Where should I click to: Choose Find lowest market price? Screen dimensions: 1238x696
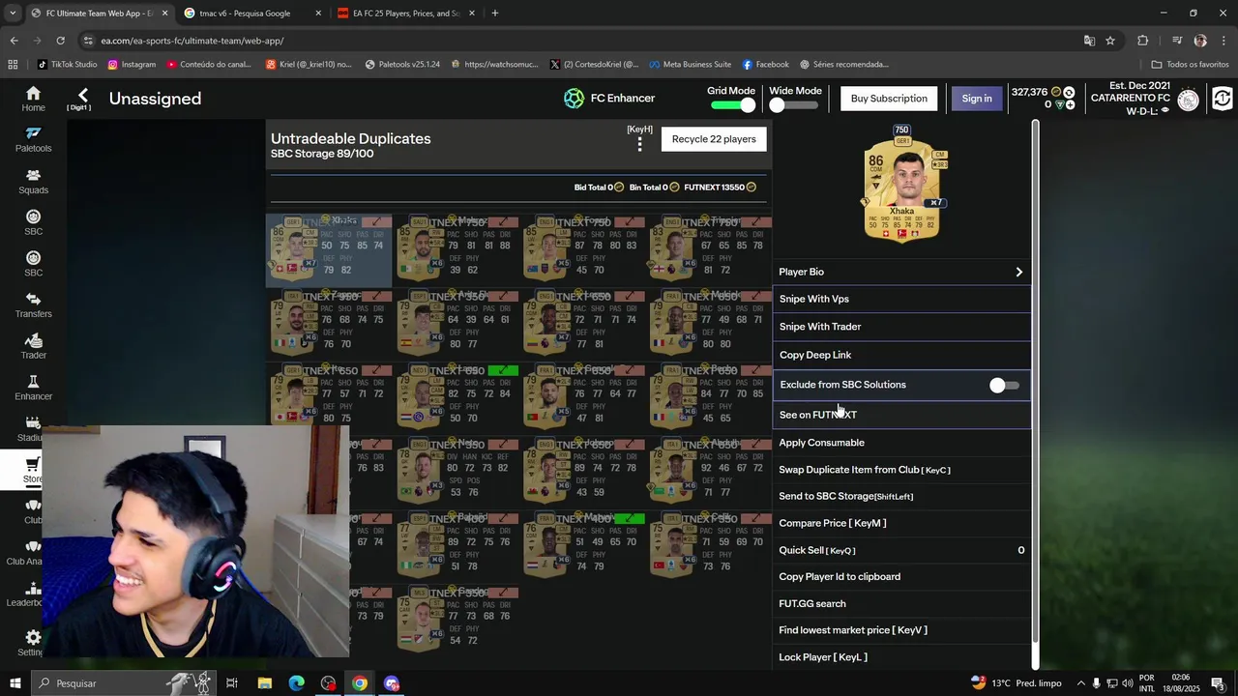tap(901, 630)
